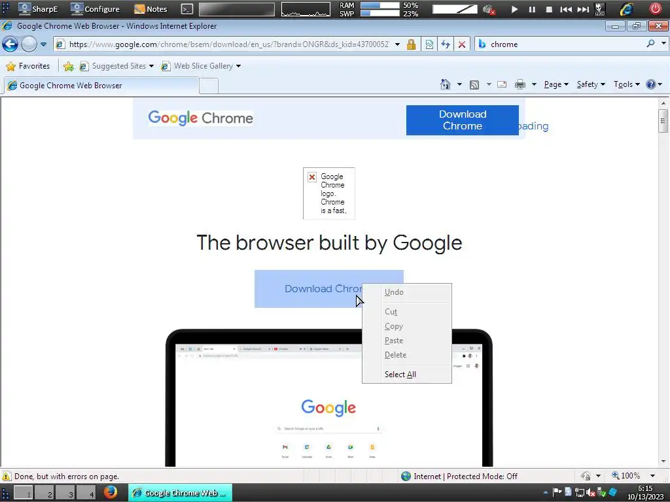Screen dimensions: 670x502
Task: Click the red power button icon
Action: (656, 9)
